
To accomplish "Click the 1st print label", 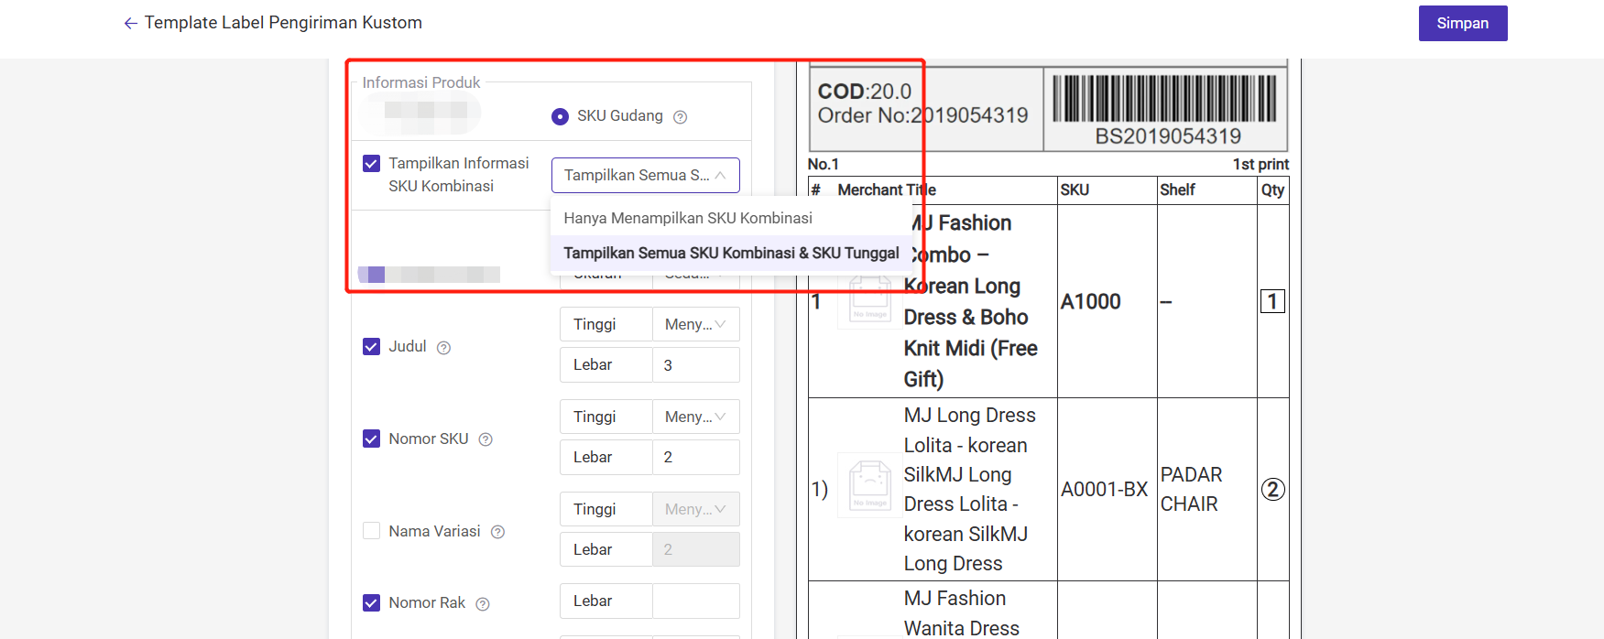I will click(x=1260, y=165).
